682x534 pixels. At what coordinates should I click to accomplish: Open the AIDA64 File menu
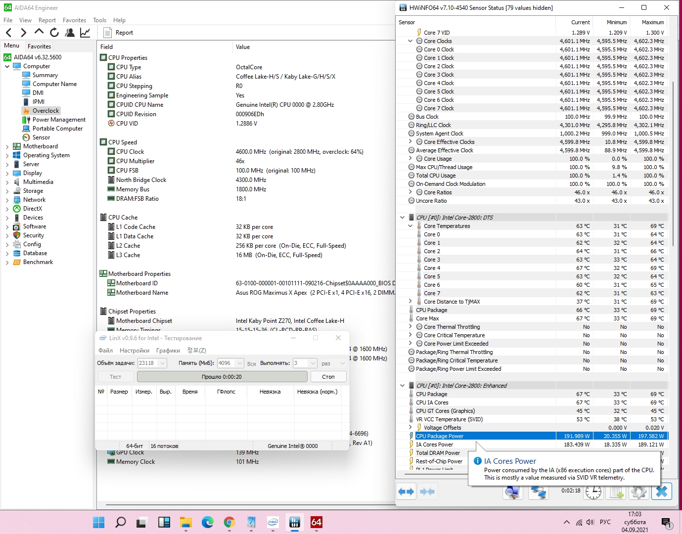(8, 20)
